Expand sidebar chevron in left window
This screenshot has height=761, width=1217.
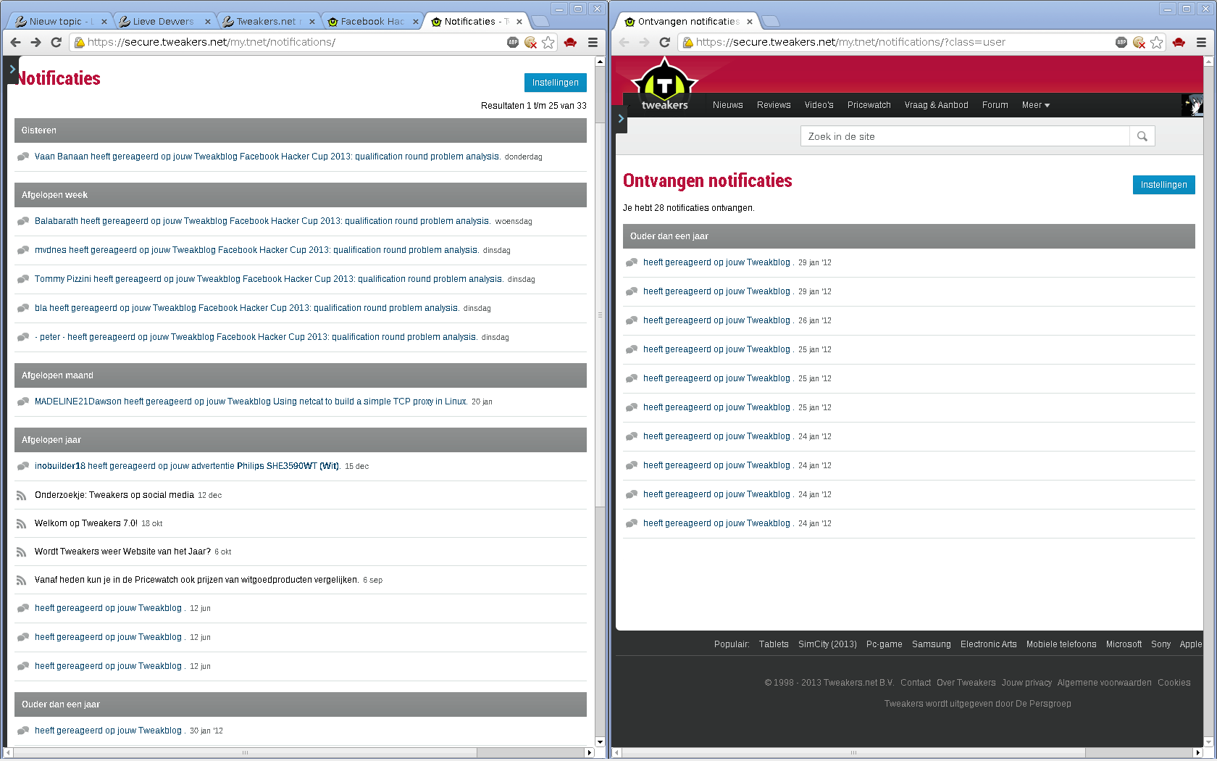(12, 70)
